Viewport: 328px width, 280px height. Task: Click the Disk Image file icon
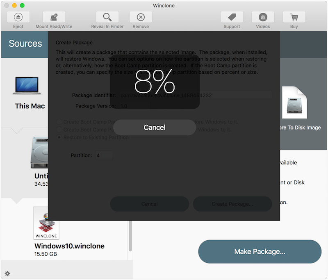(x=294, y=102)
